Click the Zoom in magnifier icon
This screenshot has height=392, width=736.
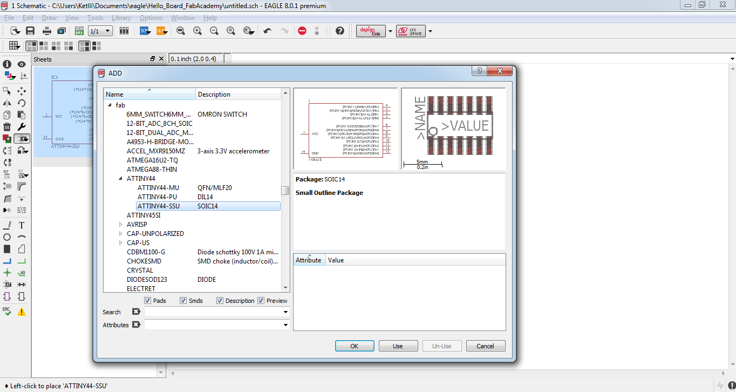tap(197, 31)
